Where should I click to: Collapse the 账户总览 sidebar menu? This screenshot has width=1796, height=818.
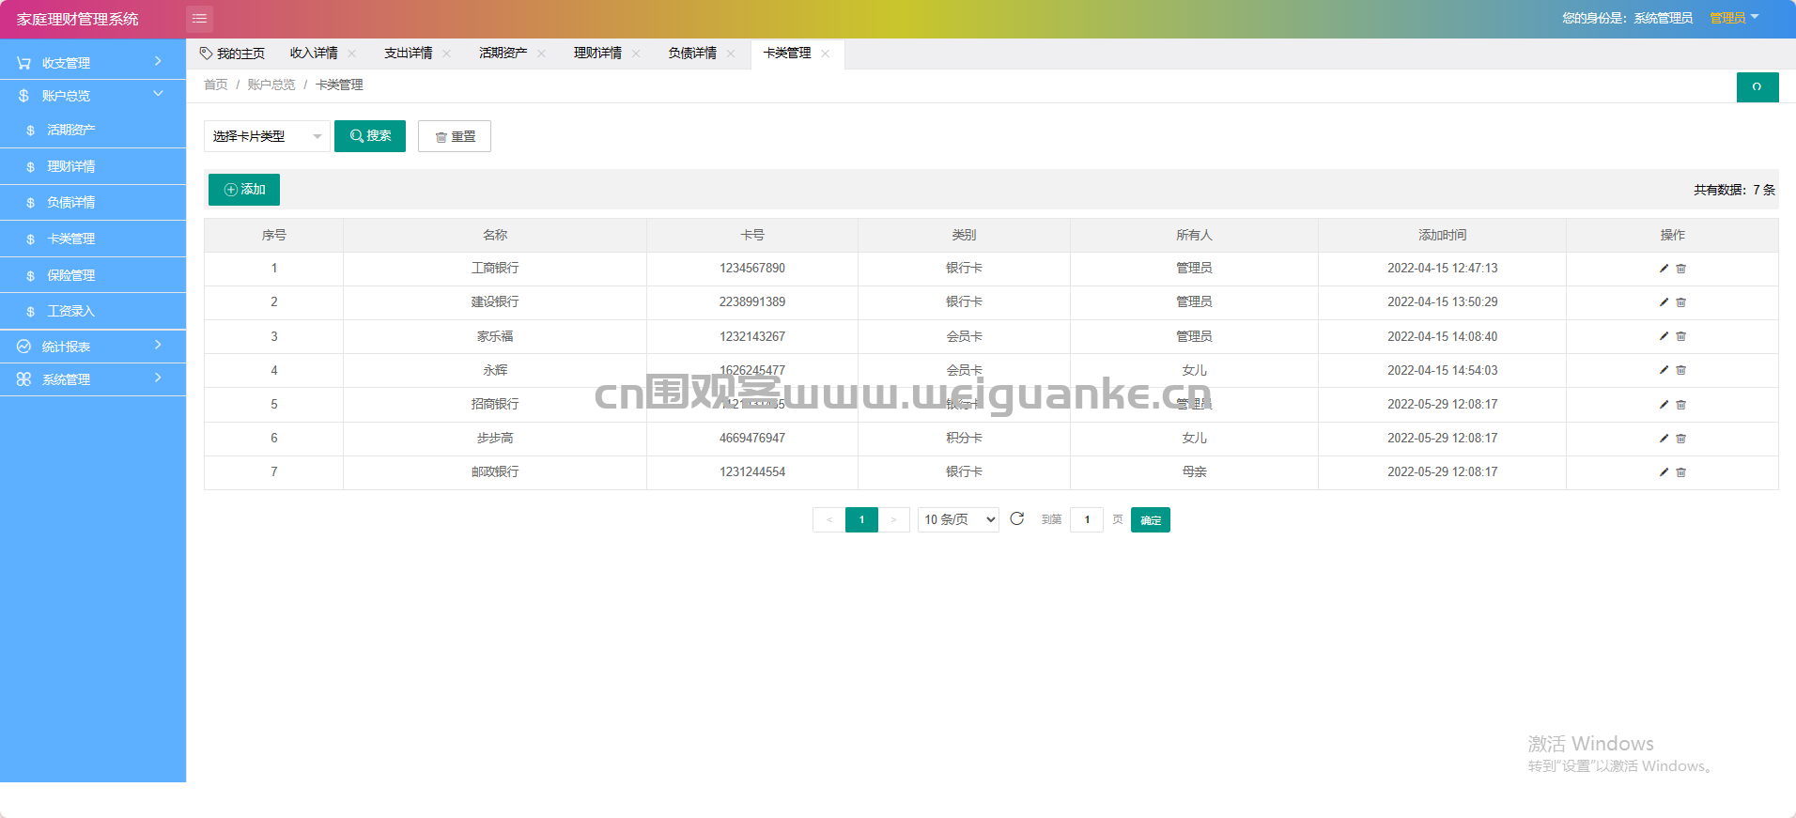[x=93, y=96]
